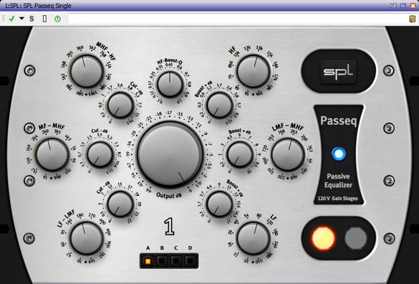Click the blue LED on Passeq badge
419x284 pixels.
tap(339, 154)
